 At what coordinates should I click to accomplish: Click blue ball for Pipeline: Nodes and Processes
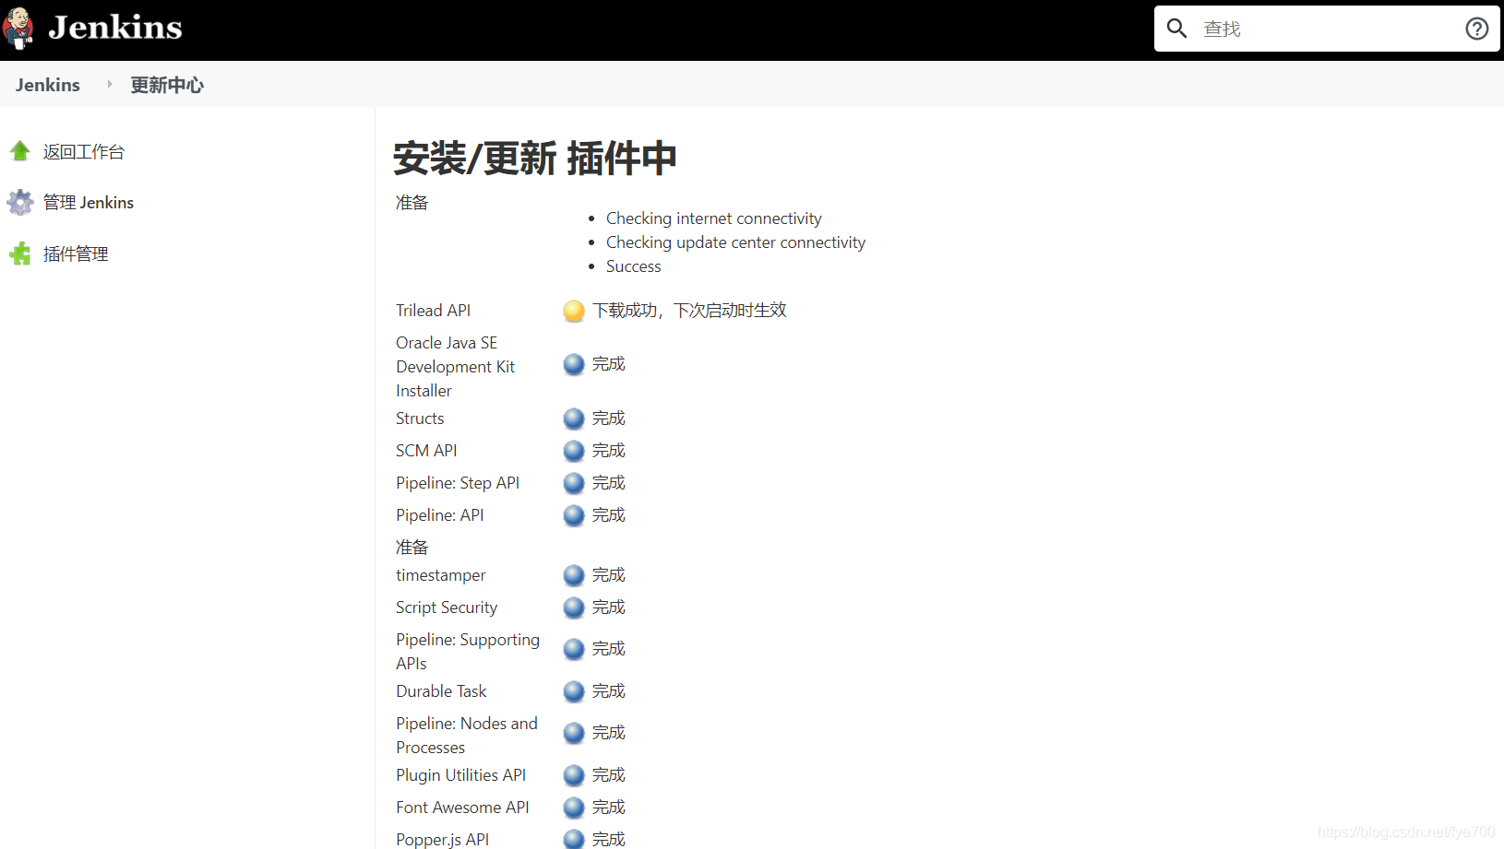coord(574,734)
